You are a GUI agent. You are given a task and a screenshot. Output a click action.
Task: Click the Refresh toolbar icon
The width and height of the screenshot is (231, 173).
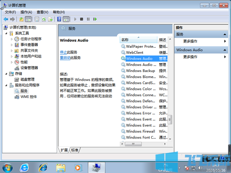(44, 19)
